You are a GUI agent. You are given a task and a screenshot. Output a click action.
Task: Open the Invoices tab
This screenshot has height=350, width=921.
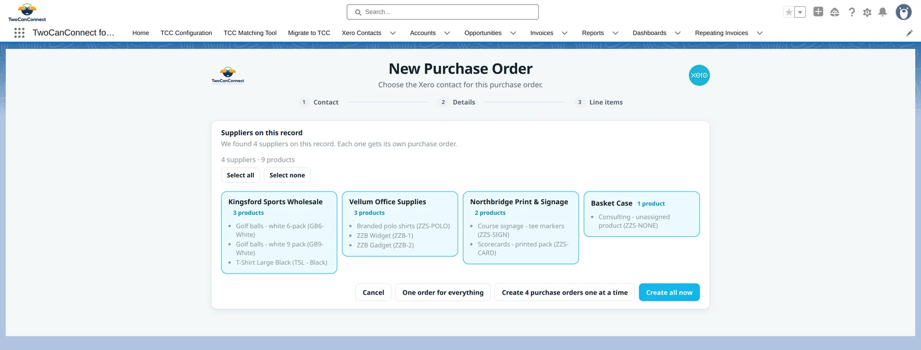click(x=542, y=33)
